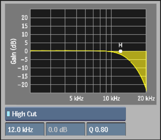Click the 5 kHz axis label
This screenshot has height=140, width=161.
(76, 98)
